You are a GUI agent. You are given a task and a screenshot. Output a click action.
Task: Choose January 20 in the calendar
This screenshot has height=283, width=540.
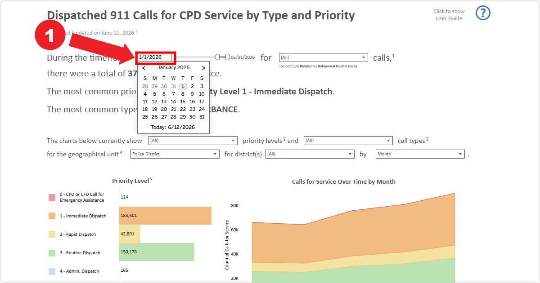coord(164,109)
